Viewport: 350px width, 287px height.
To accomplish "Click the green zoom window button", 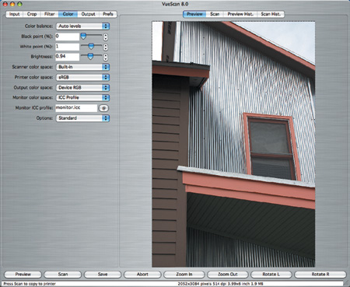I will click(x=19, y=4).
